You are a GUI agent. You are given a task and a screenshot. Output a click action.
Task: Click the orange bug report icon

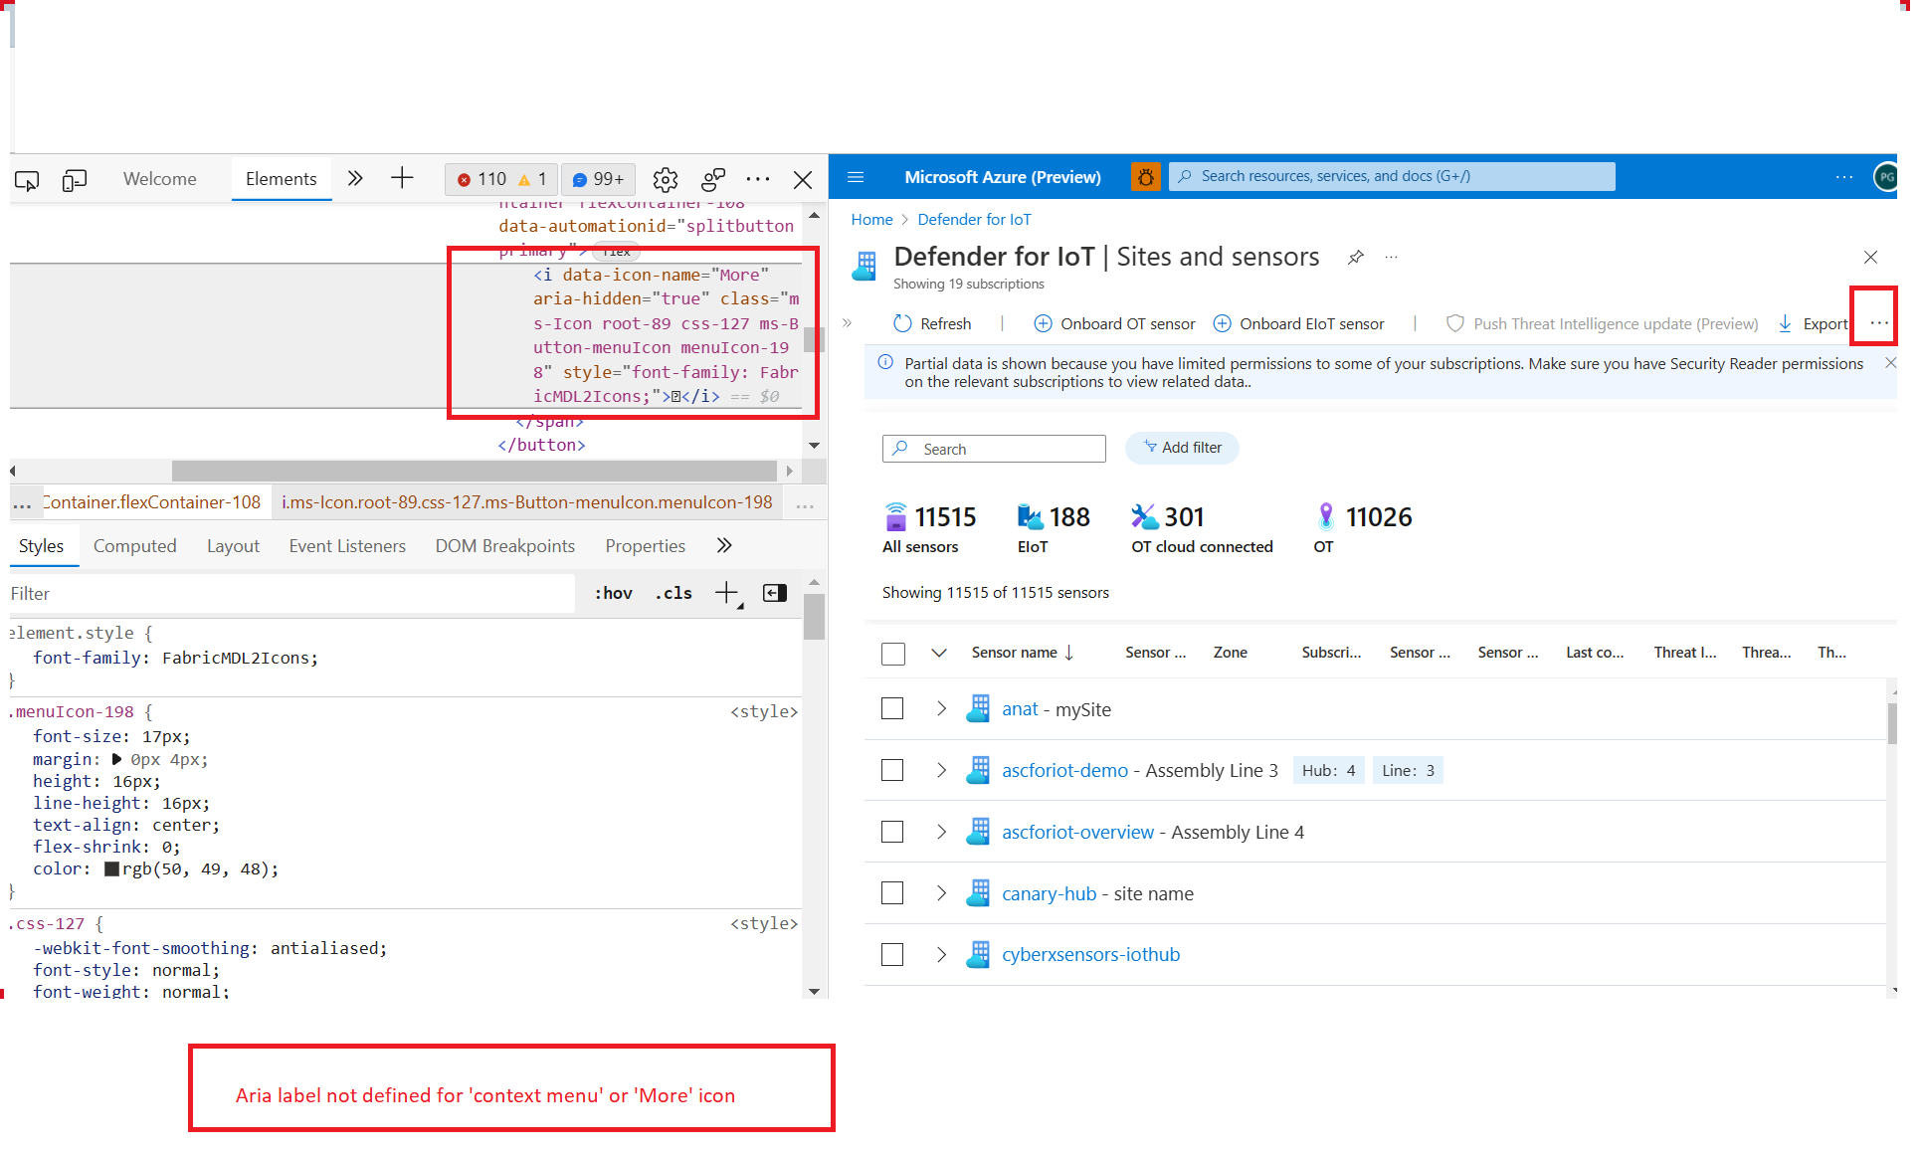[1146, 178]
